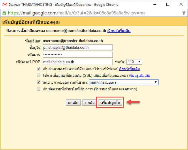Enable archive incoming messages checkbox
Viewport: 188px width, 150px height.
pos(39,89)
